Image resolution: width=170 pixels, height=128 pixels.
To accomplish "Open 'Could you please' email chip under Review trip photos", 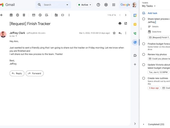I will [x=159, y=59].
